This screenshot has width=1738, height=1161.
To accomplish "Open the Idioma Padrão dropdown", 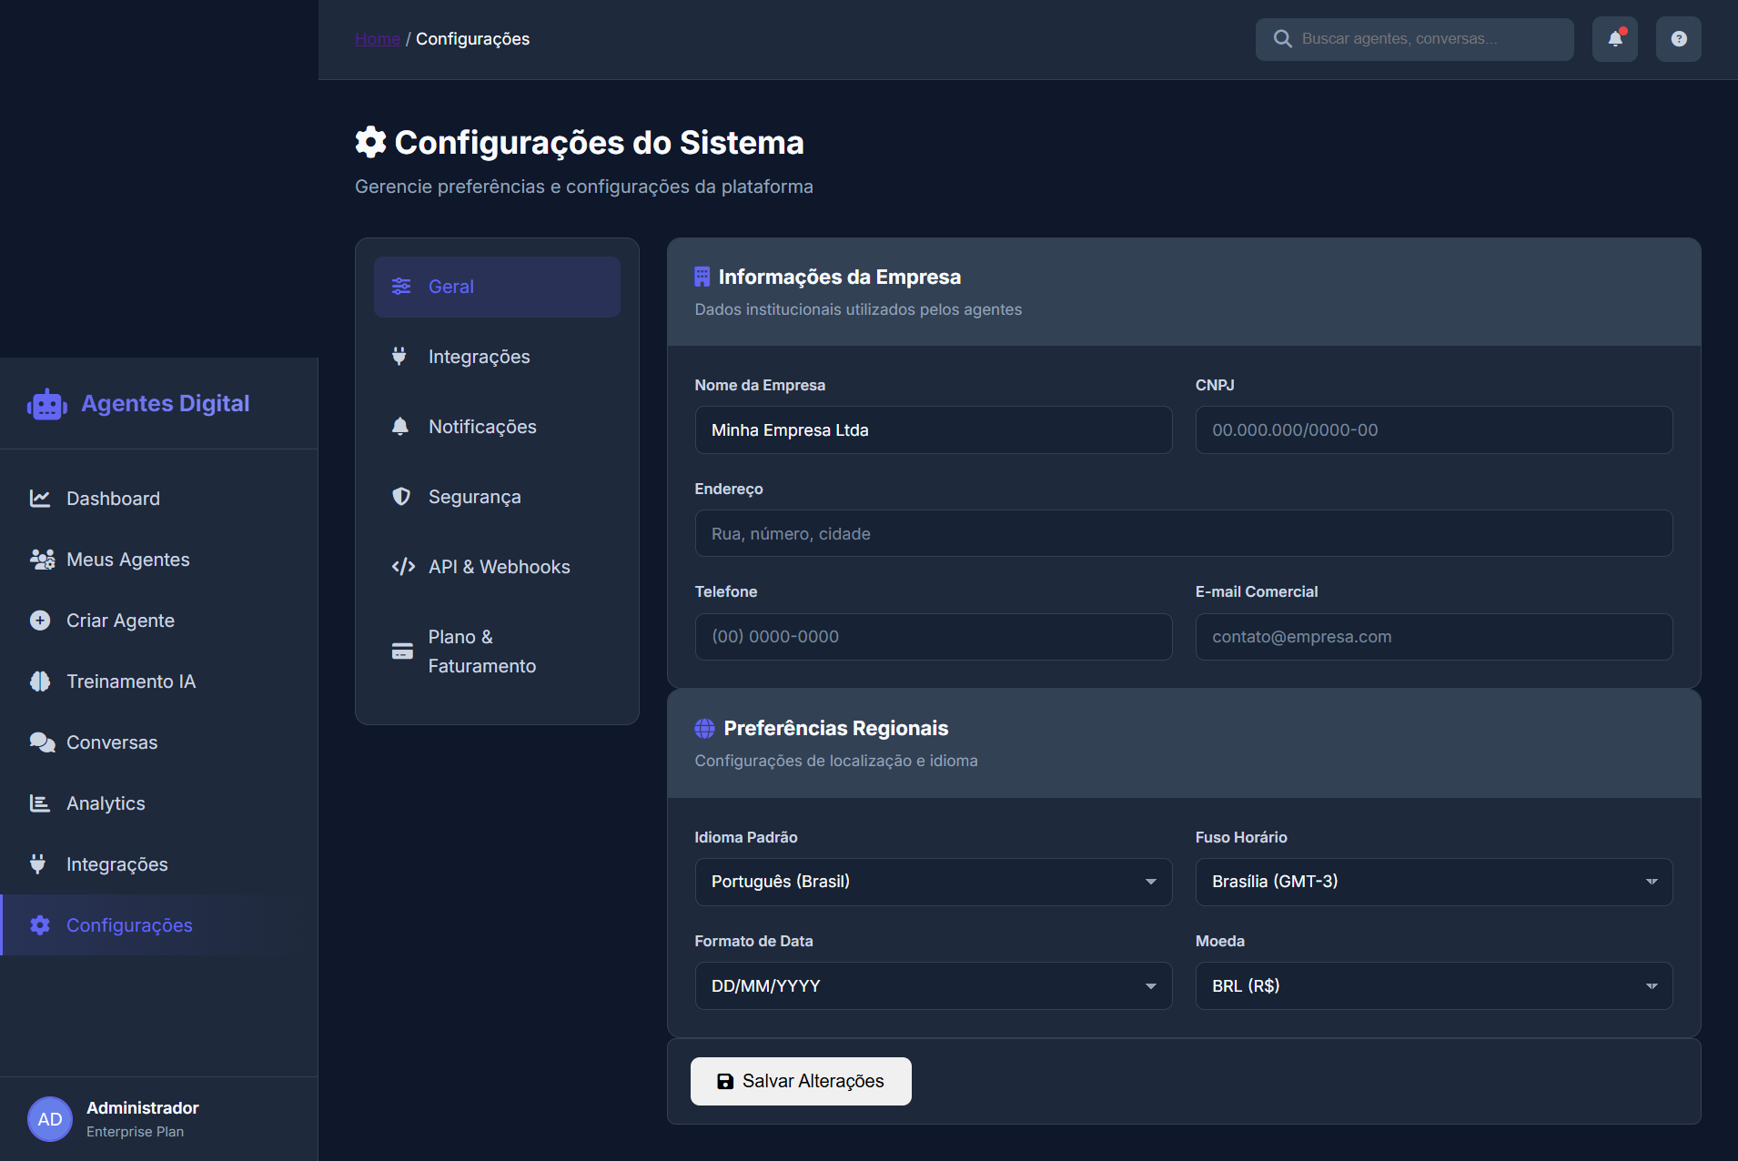I will point(934,882).
